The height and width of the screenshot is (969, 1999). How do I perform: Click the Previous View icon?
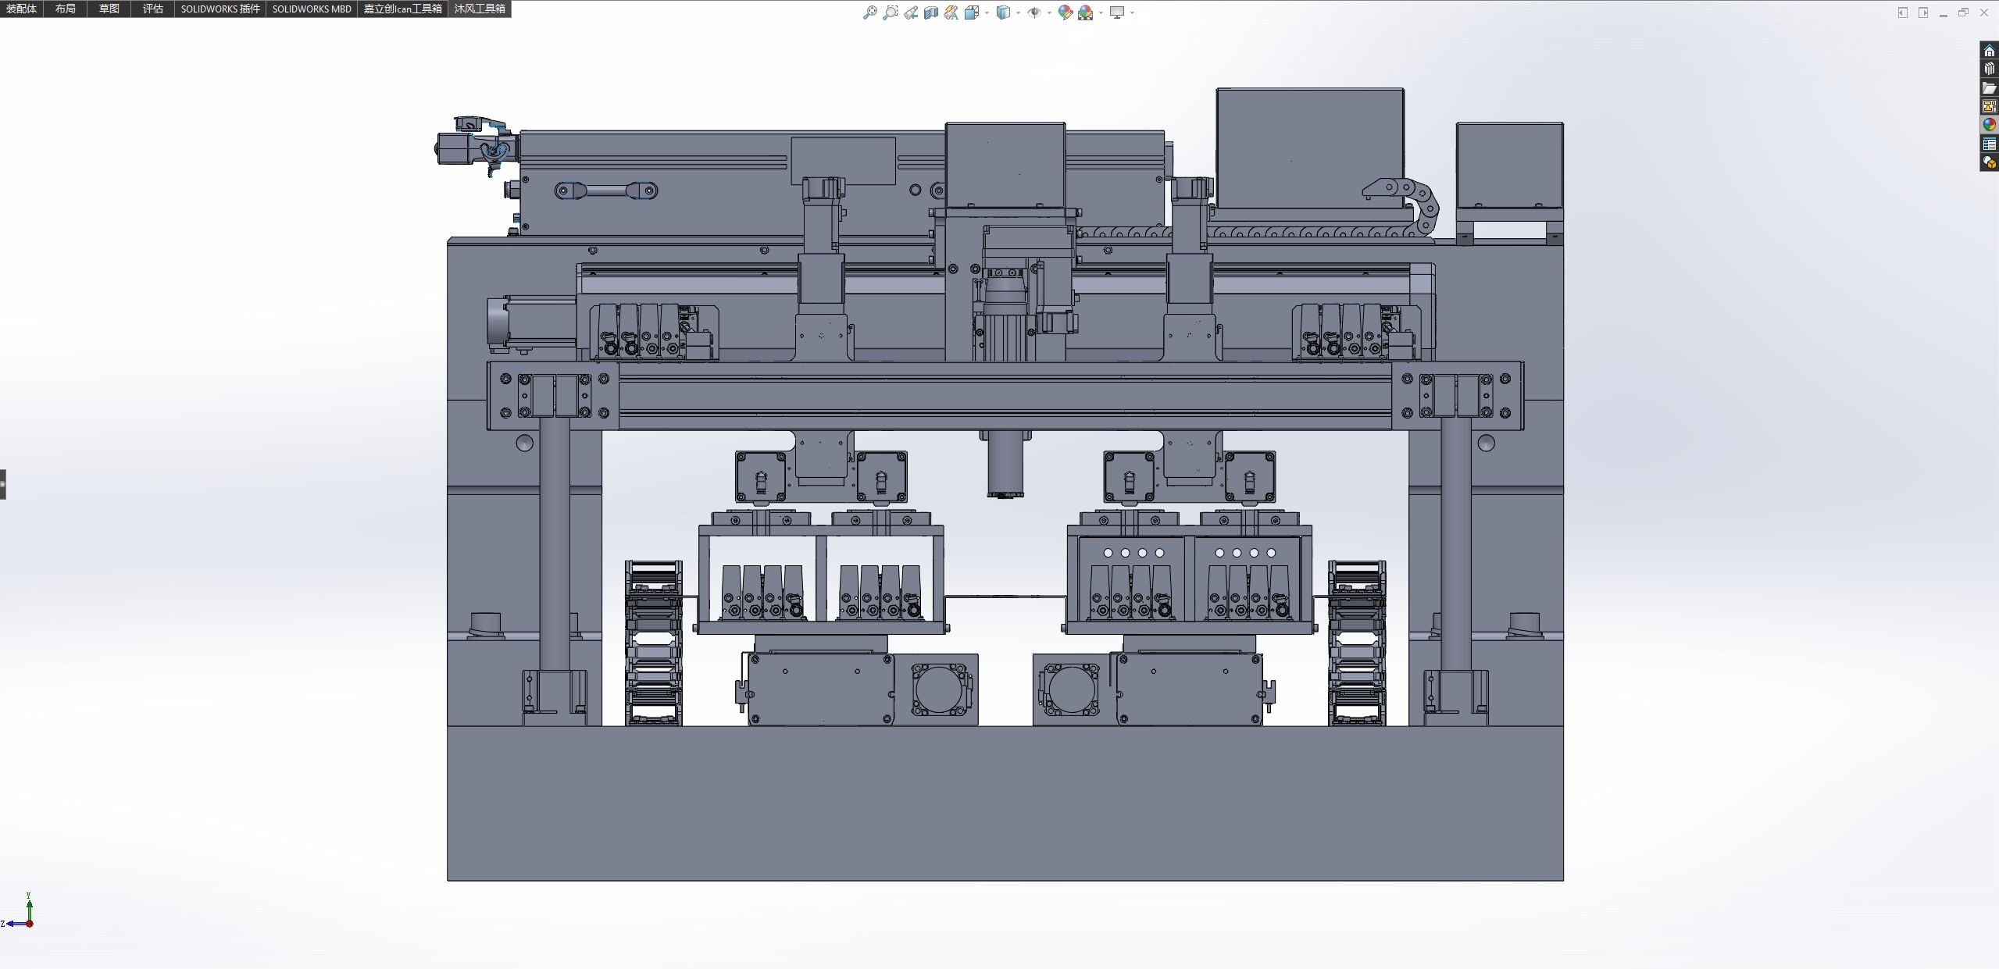[x=911, y=12]
